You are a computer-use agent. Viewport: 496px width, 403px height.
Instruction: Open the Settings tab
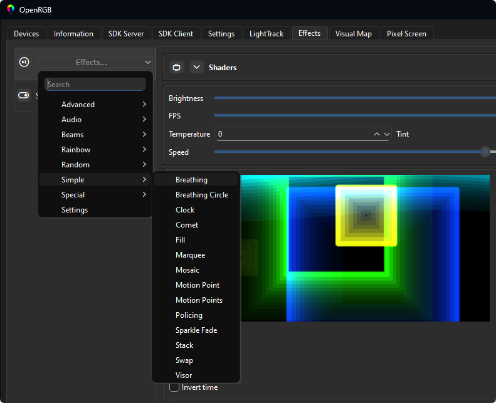(x=221, y=33)
